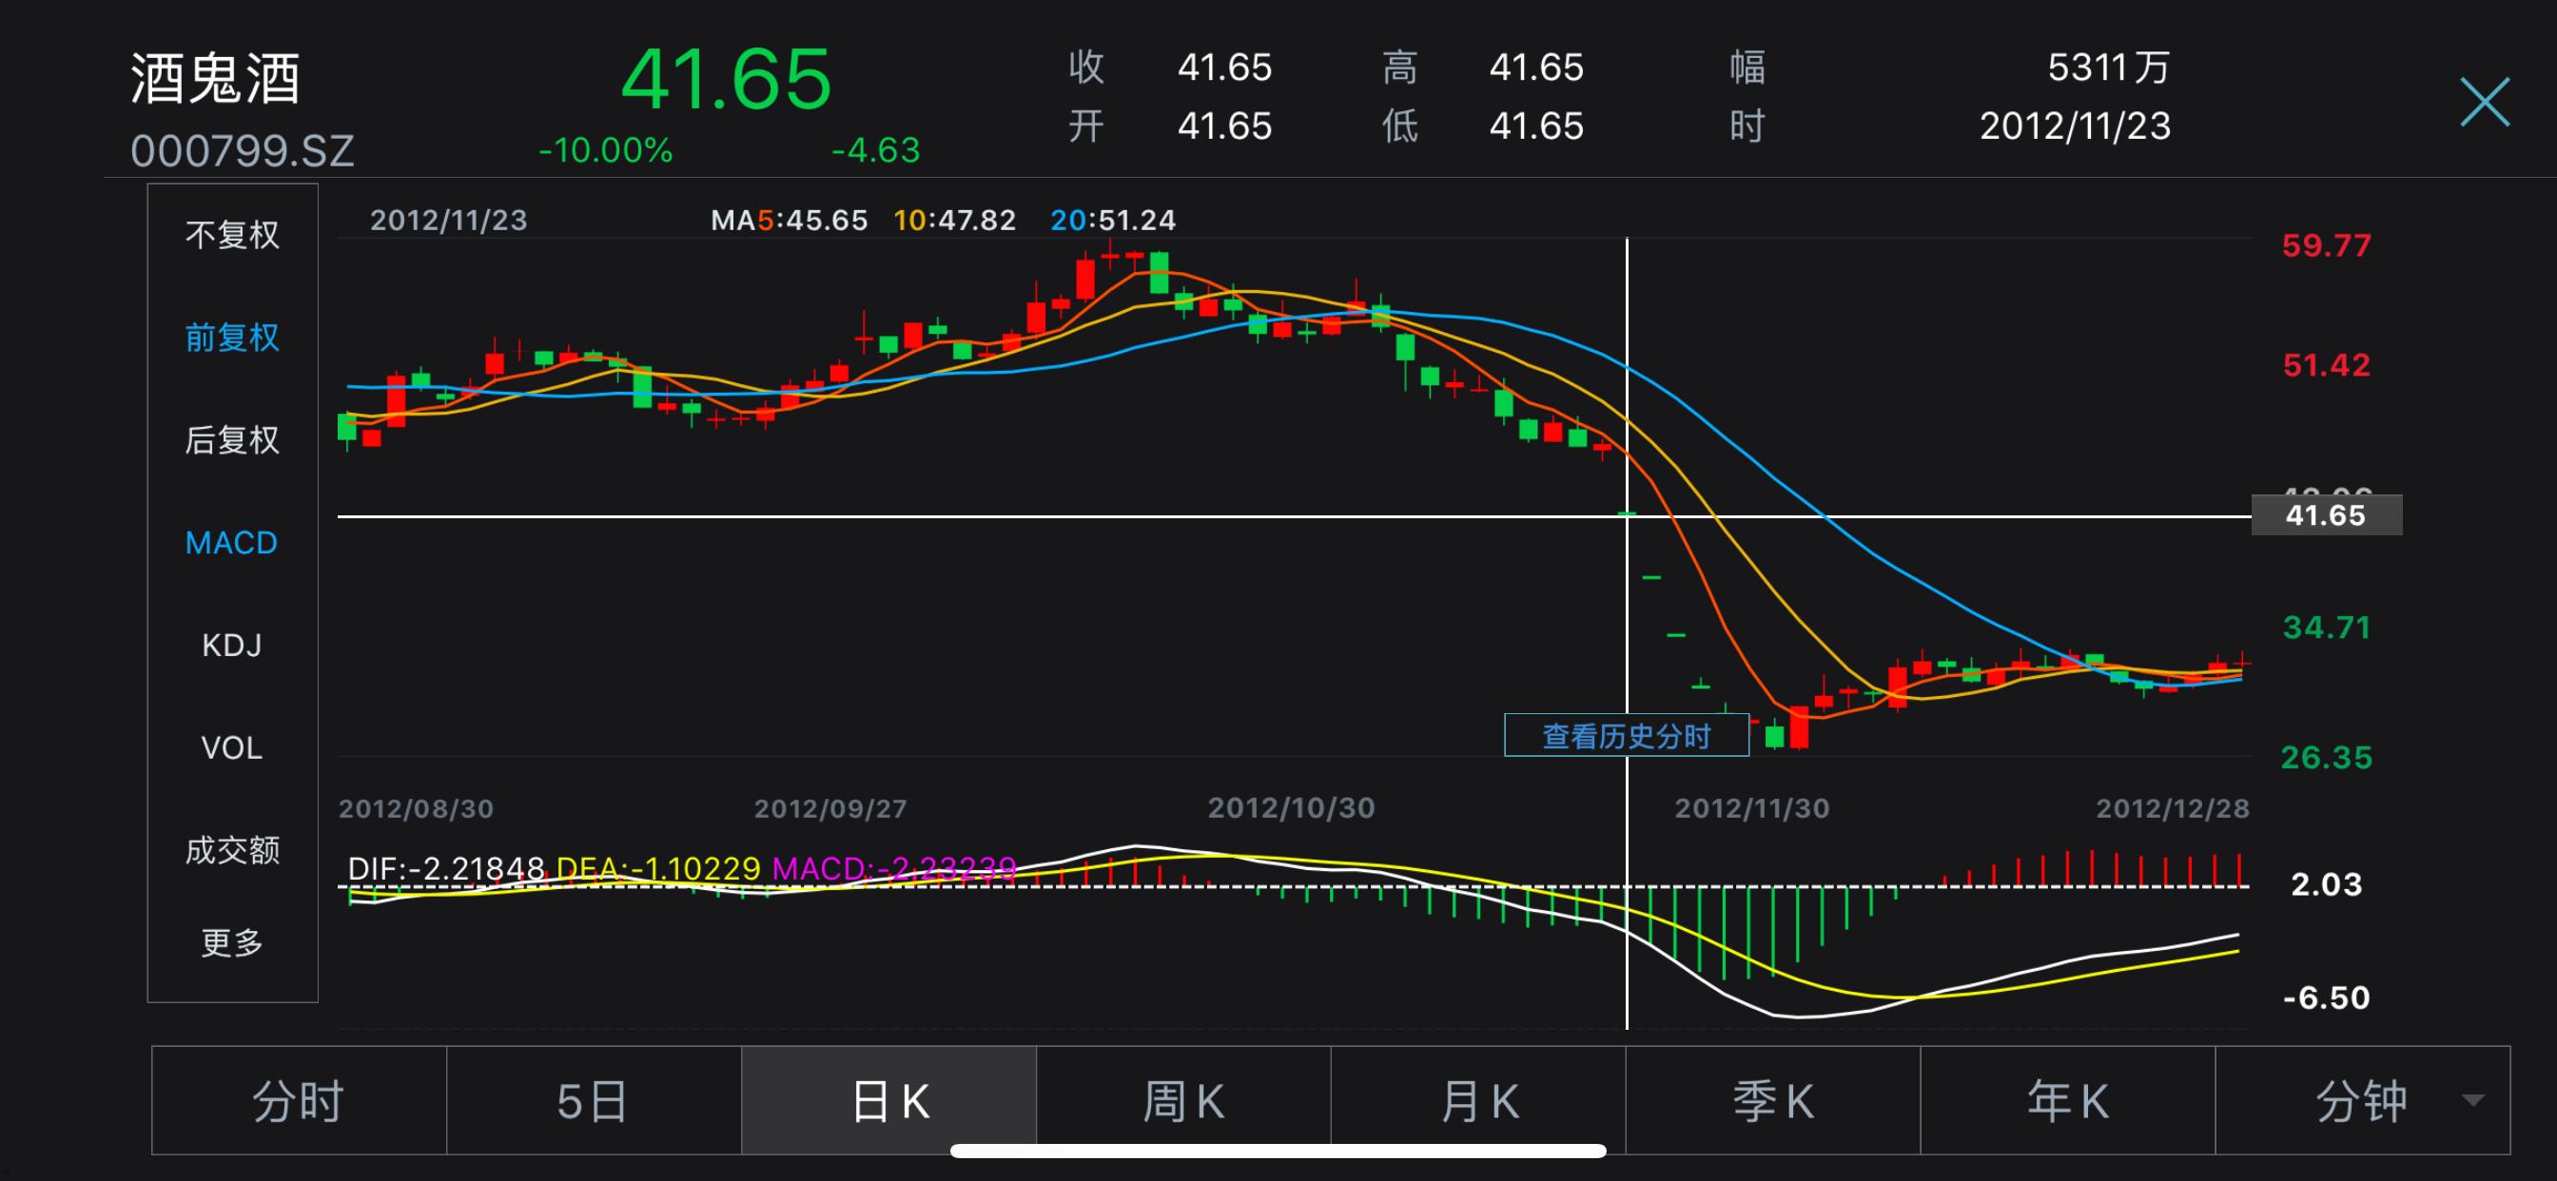
Task: Click the 34.71 price axis label
Action: point(2326,627)
